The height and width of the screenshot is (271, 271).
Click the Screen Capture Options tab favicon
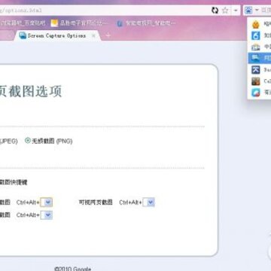(23, 35)
